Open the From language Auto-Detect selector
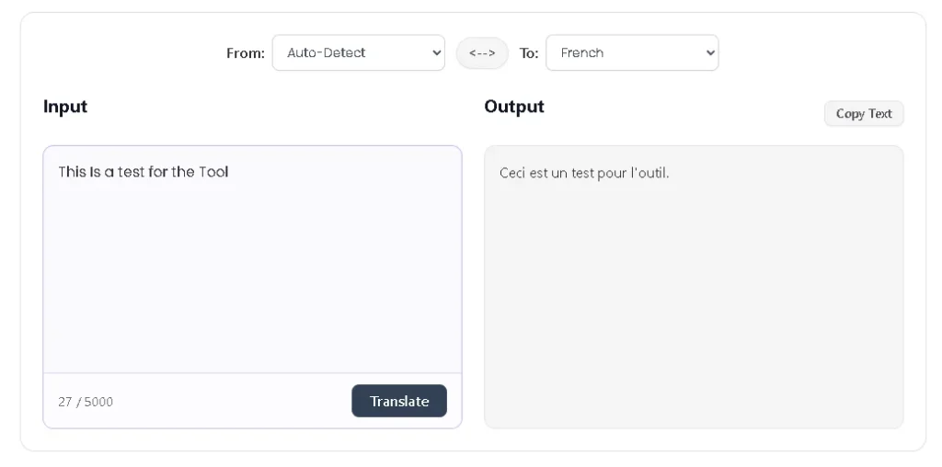Screen dimensions: 942x467 (x=350, y=53)
